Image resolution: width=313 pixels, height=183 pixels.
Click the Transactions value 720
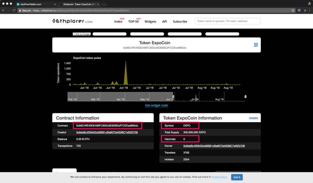click(x=79, y=146)
